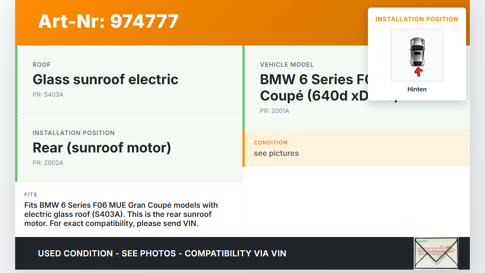Click the "Glass sunroof electric" title
Screen dimensions: 485x273
coord(105,80)
